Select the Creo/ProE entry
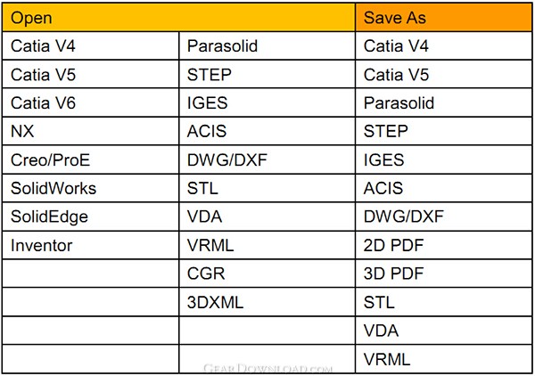535x376 pixels. pos(90,159)
